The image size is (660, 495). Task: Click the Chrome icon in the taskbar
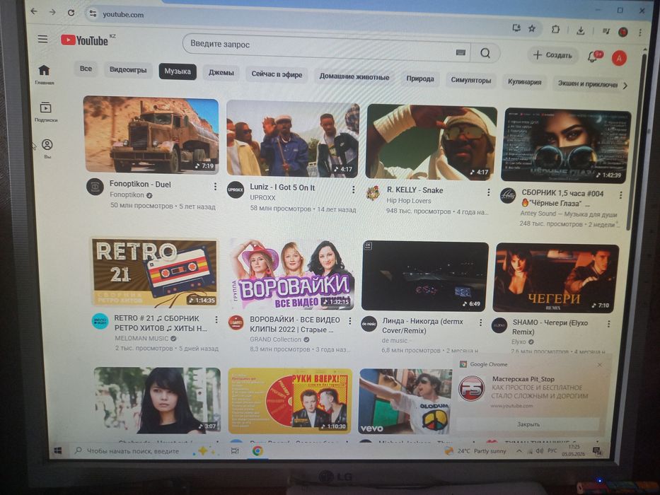tap(257, 451)
